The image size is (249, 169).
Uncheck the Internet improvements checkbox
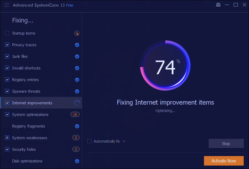[x=7, y=103]
